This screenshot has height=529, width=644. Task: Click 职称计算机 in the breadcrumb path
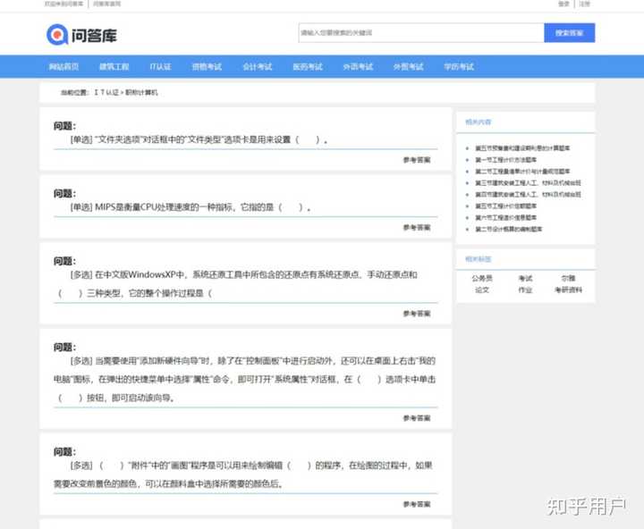coord(141,92)
